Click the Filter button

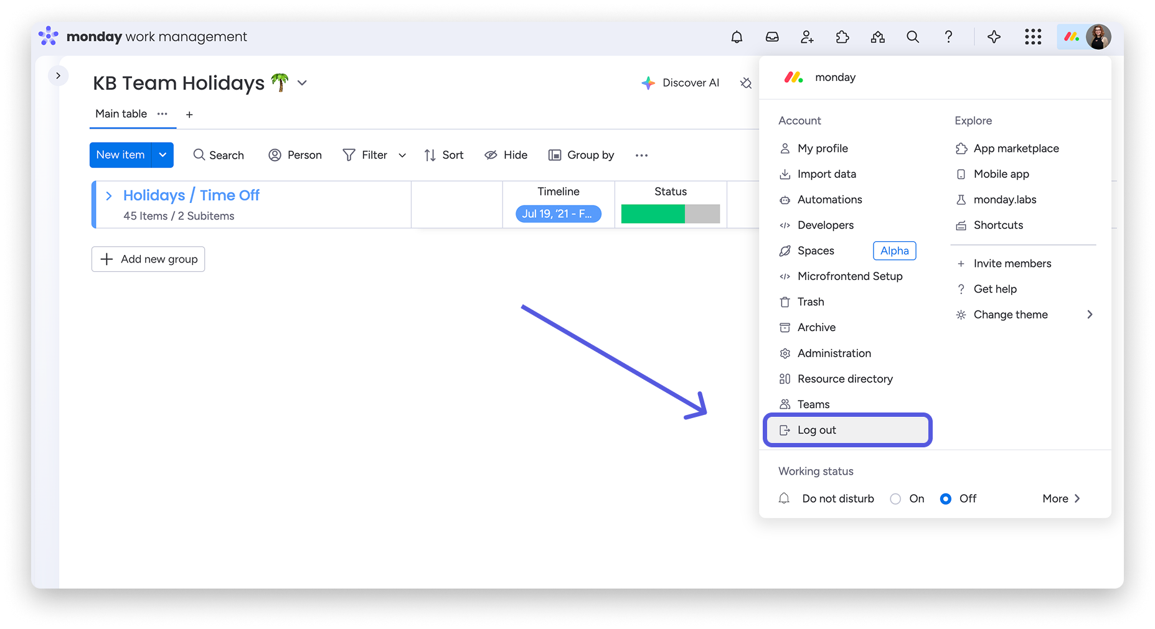pyautogui.click(x=365, y=155)
